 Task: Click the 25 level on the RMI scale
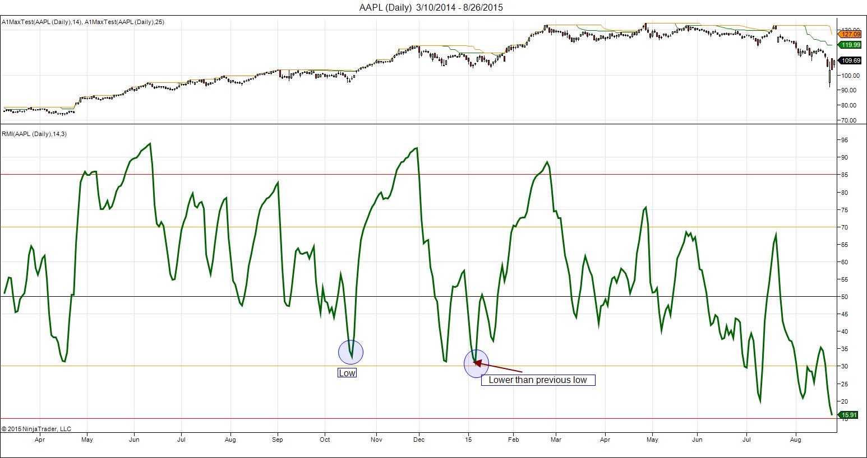click(844, 384)
